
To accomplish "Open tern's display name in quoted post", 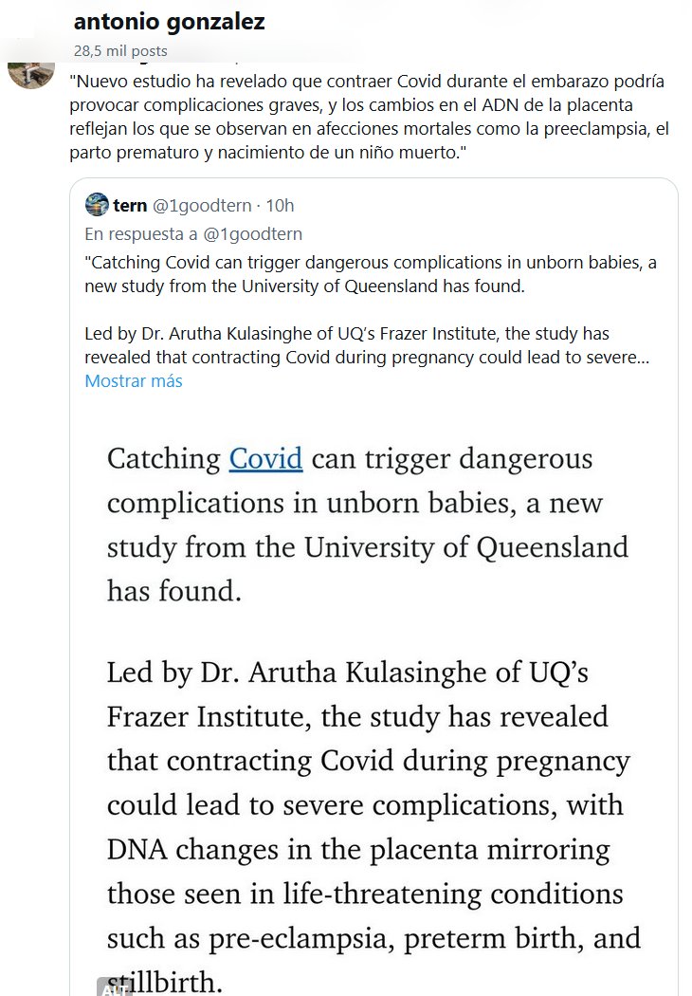I will (130, 206).
